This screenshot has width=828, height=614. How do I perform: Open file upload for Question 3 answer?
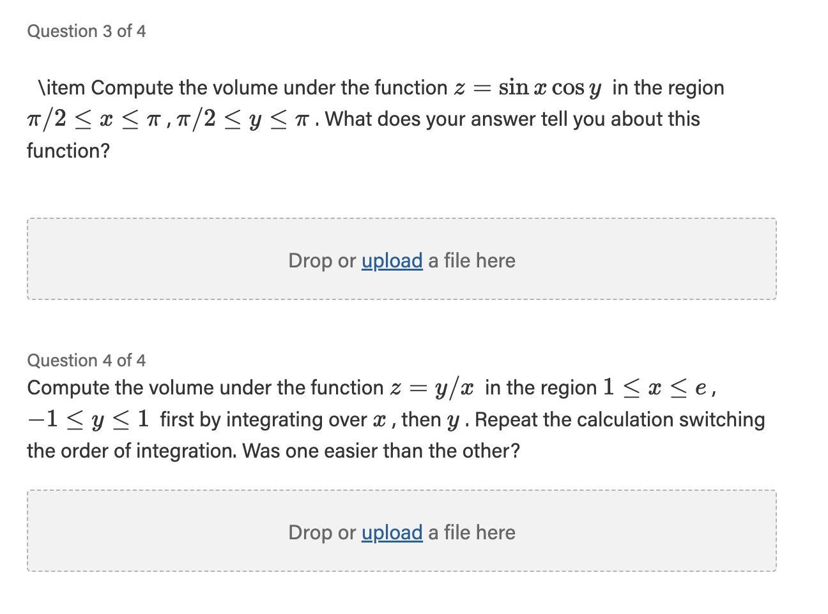[391, 260]
